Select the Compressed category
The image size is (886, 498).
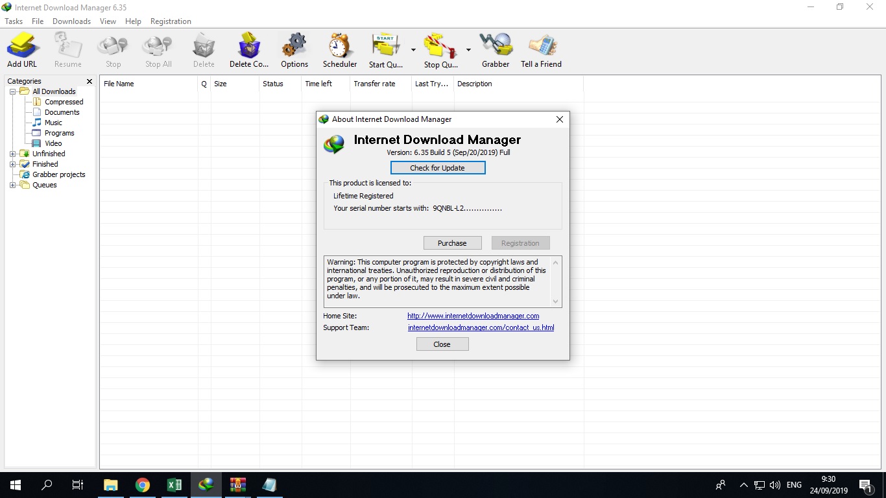pyautogui.click(x=64, y=102)
